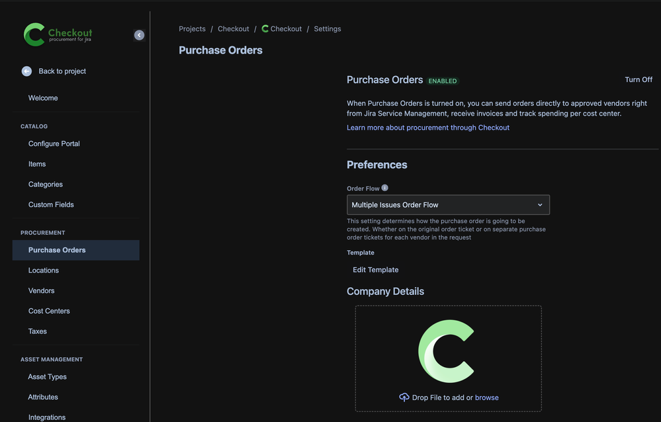Click the green Checkout icon in breadcrumb

pyautogui.click(x=265, y=28)
